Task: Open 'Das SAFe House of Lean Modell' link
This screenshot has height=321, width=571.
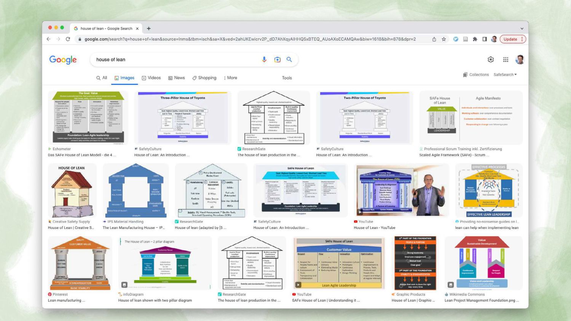Action: (82, 155)
